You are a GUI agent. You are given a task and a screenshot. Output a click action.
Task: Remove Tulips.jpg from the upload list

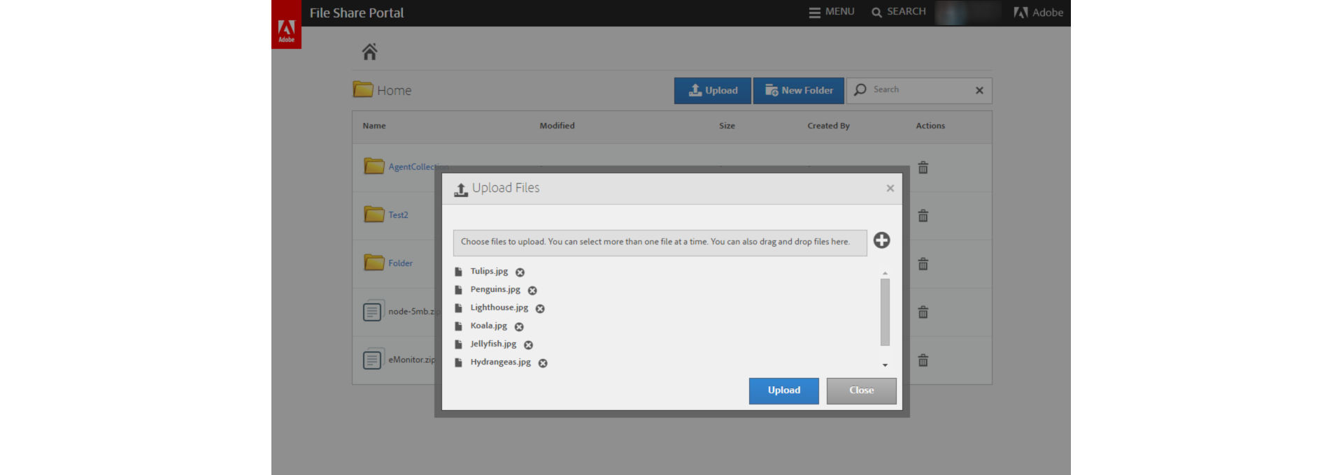point(520,272)
